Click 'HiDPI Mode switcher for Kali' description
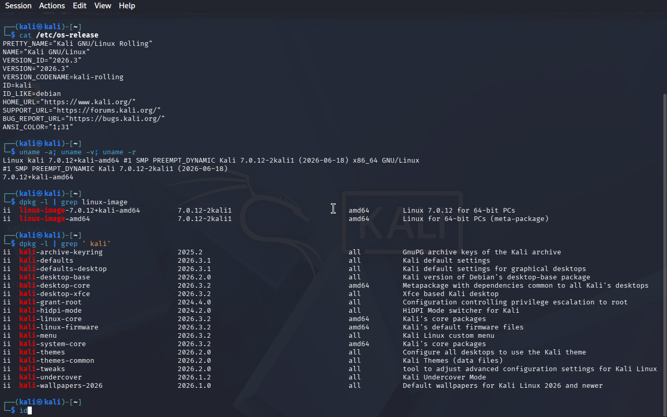The height and width of the screenshot is (417, 667). tap(461, 311)
